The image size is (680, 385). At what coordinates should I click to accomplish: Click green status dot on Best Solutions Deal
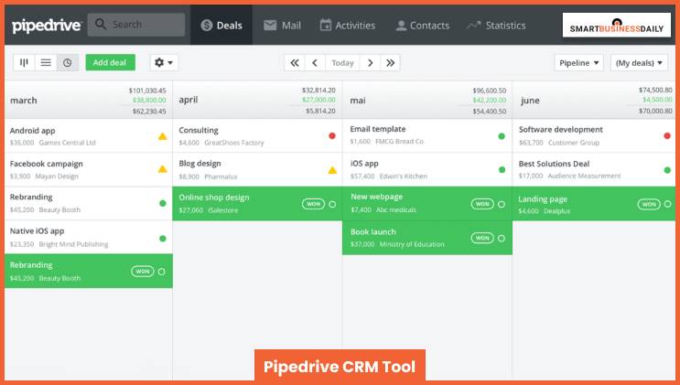667,170
